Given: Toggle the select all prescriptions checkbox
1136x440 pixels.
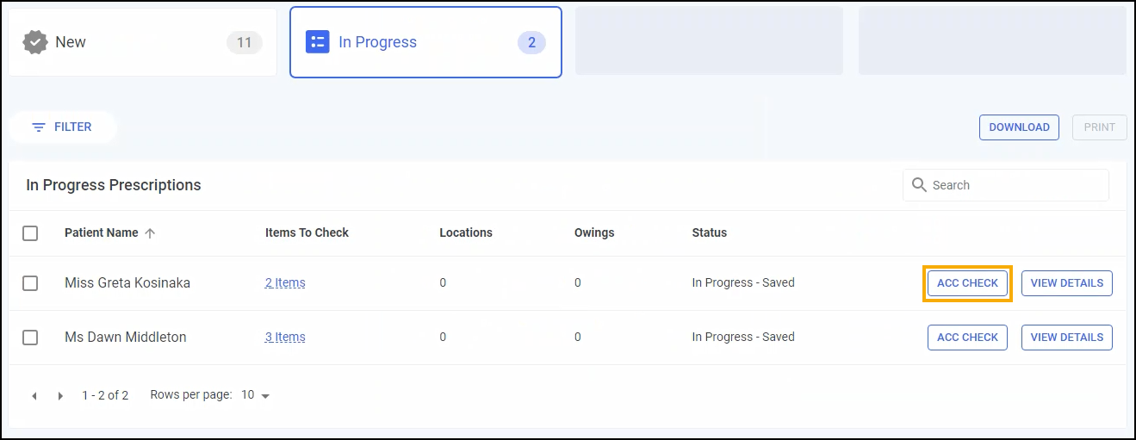Looking at the screenshot, I should 30,232.
